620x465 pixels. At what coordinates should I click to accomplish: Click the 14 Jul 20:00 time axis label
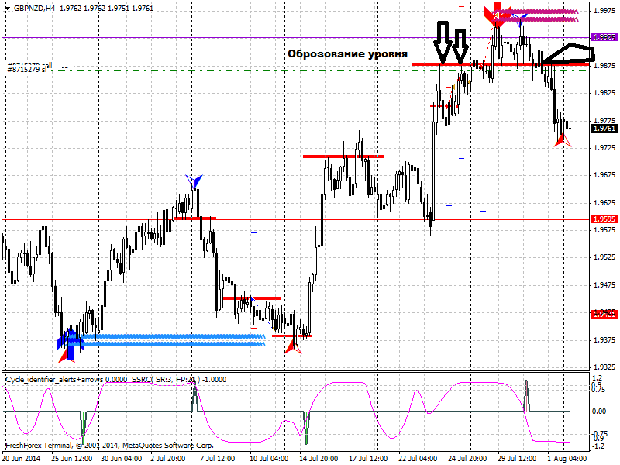(319, 459)
